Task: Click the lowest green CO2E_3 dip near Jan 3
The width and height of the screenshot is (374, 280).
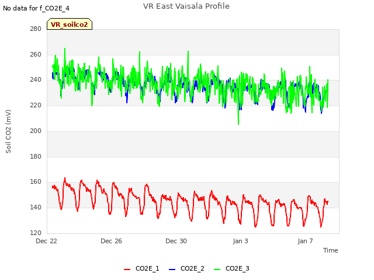Action: tap(238, 124)
